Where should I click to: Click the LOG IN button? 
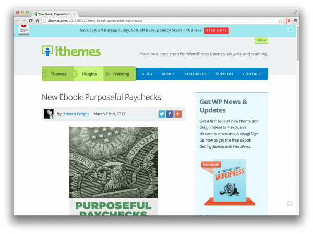coord(261,40)
